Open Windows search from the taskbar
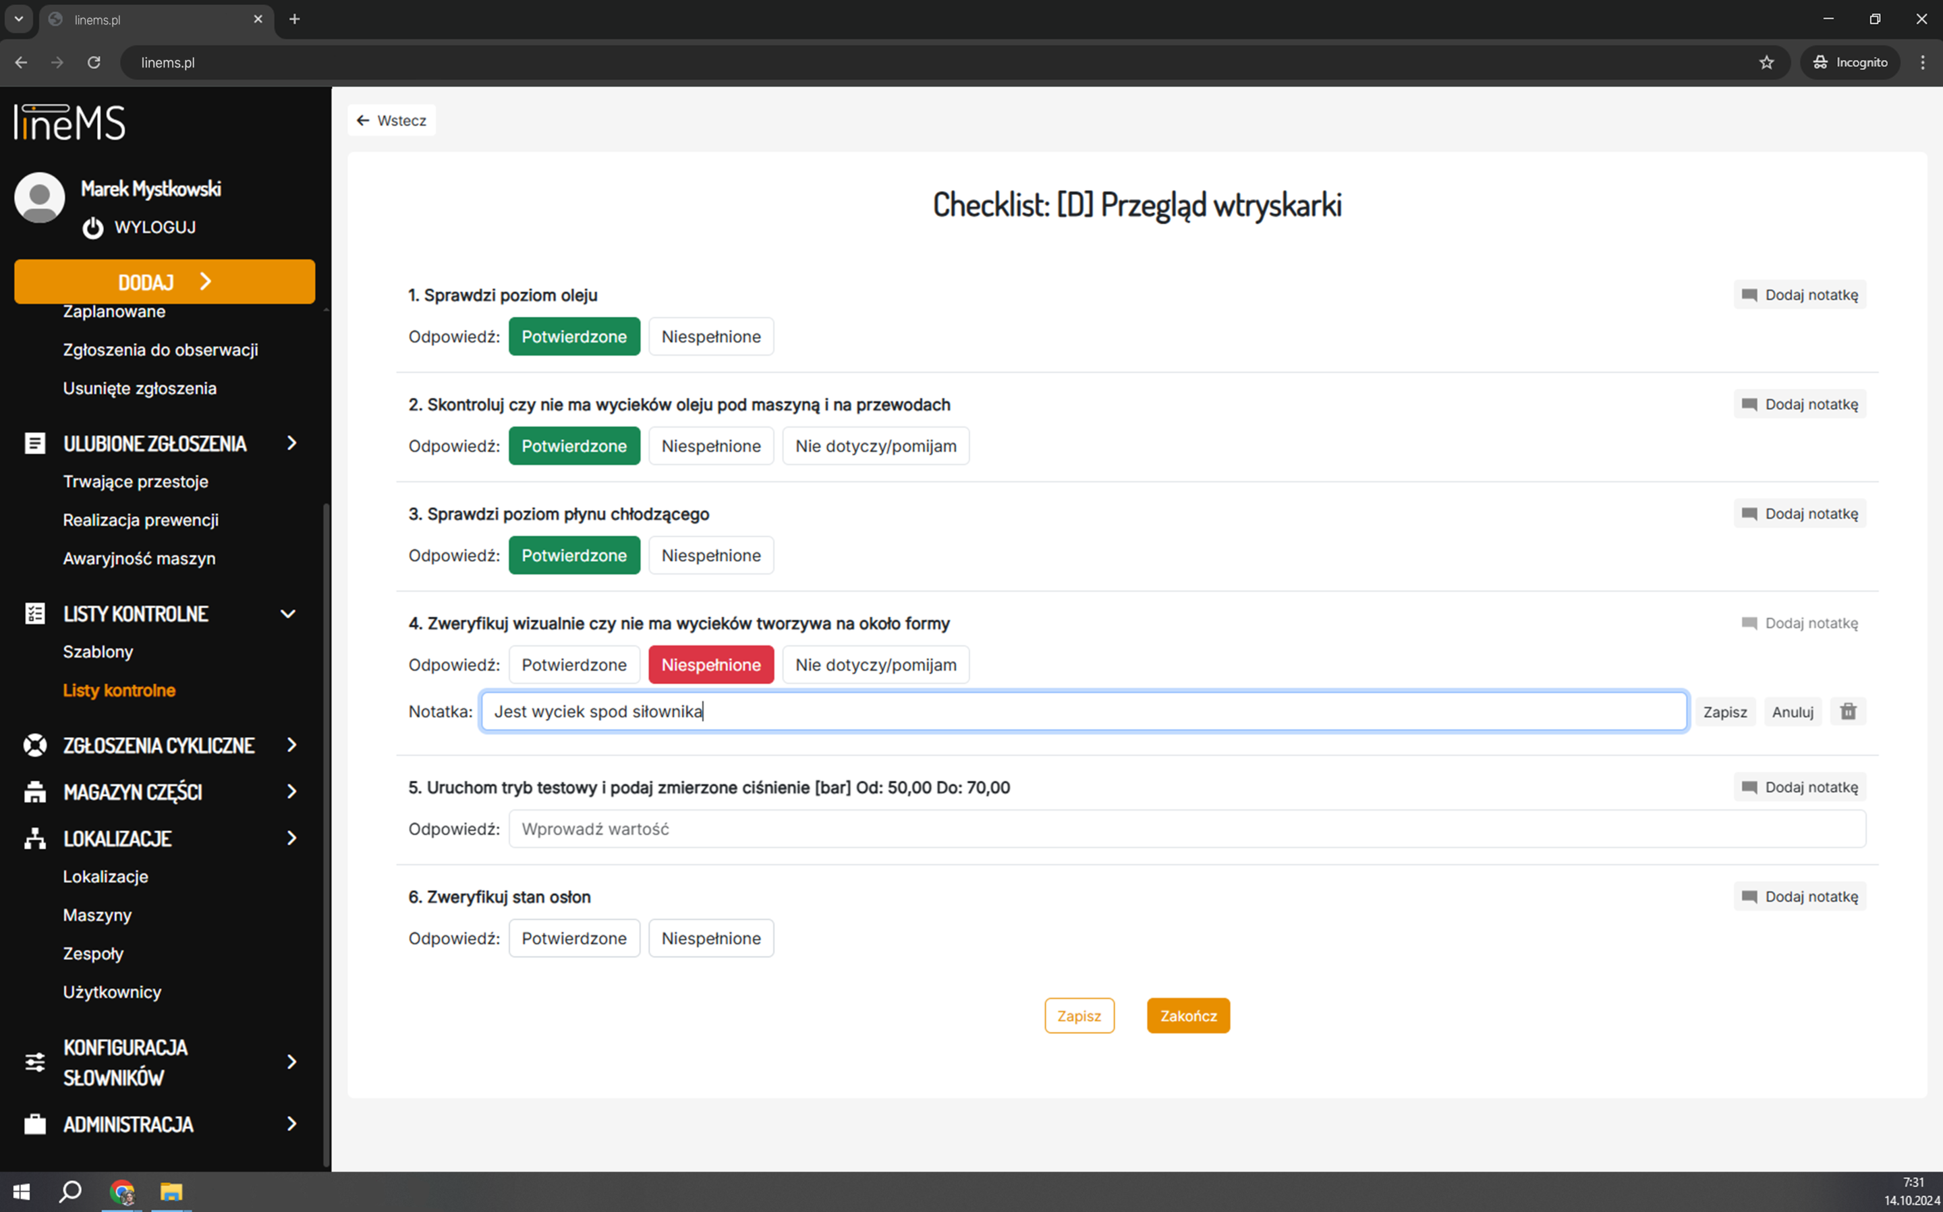The width and height of the screenshot is (1943, 1212). [x=69, y=1192]
